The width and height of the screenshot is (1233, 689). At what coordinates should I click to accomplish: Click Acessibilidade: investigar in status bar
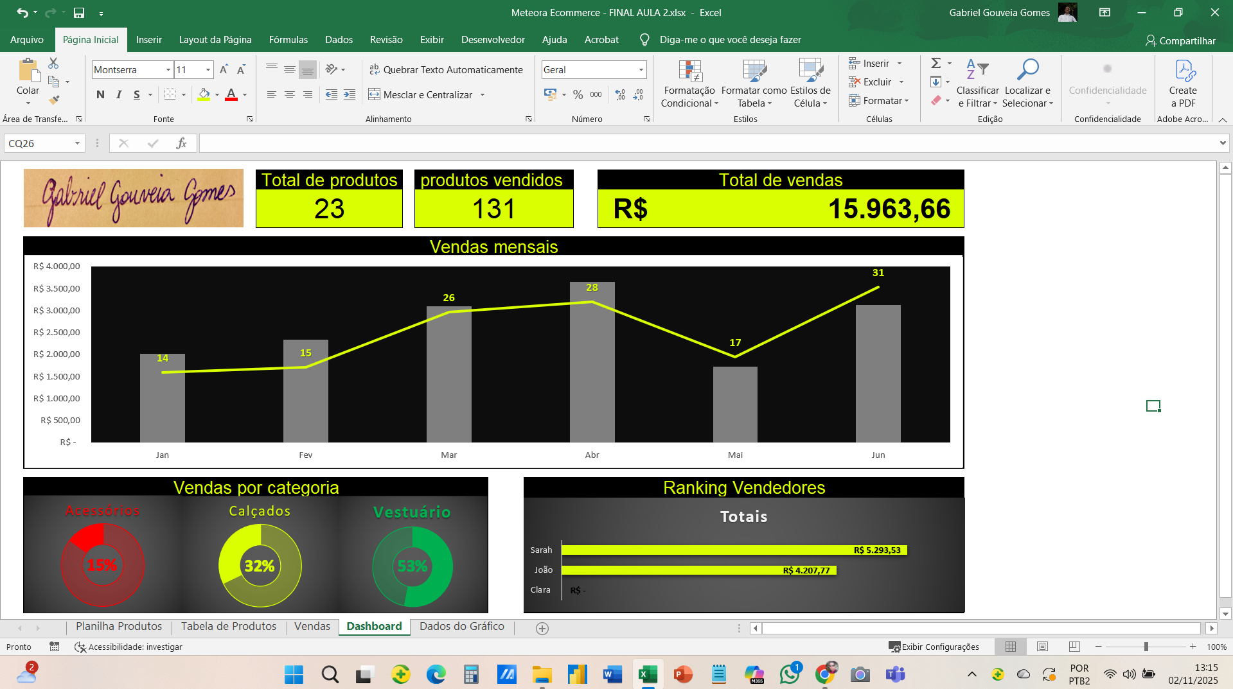click(129, 647)
